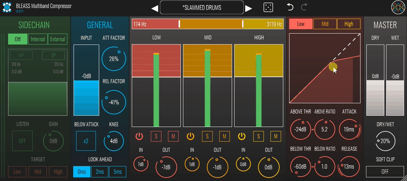Click the RELEASE 13ms knob
407x181 pixels.
[x=348, y=166]
